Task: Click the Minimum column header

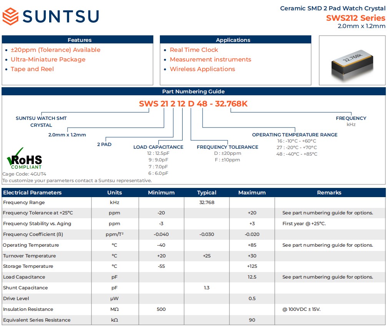Action: pos(161,193)
